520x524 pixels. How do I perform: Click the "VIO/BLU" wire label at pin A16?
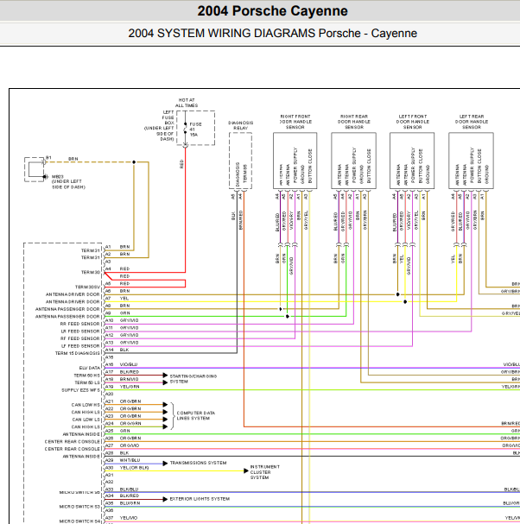coord(129,364)
